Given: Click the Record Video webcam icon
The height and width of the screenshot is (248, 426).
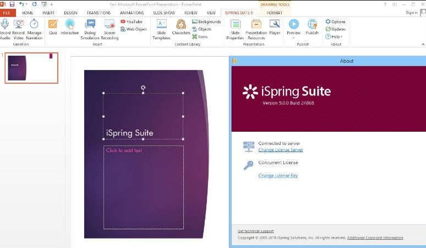Looking at the screenshot, I should pos(19,24).
